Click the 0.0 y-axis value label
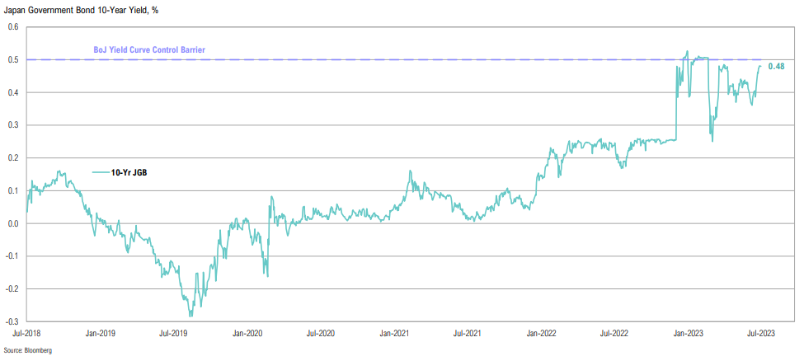Image resolution: width=804 pixels, height=356 pixels. point(13,223)
